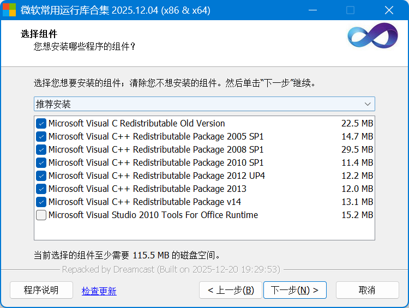Close the installer window

[x=389, y=10]
